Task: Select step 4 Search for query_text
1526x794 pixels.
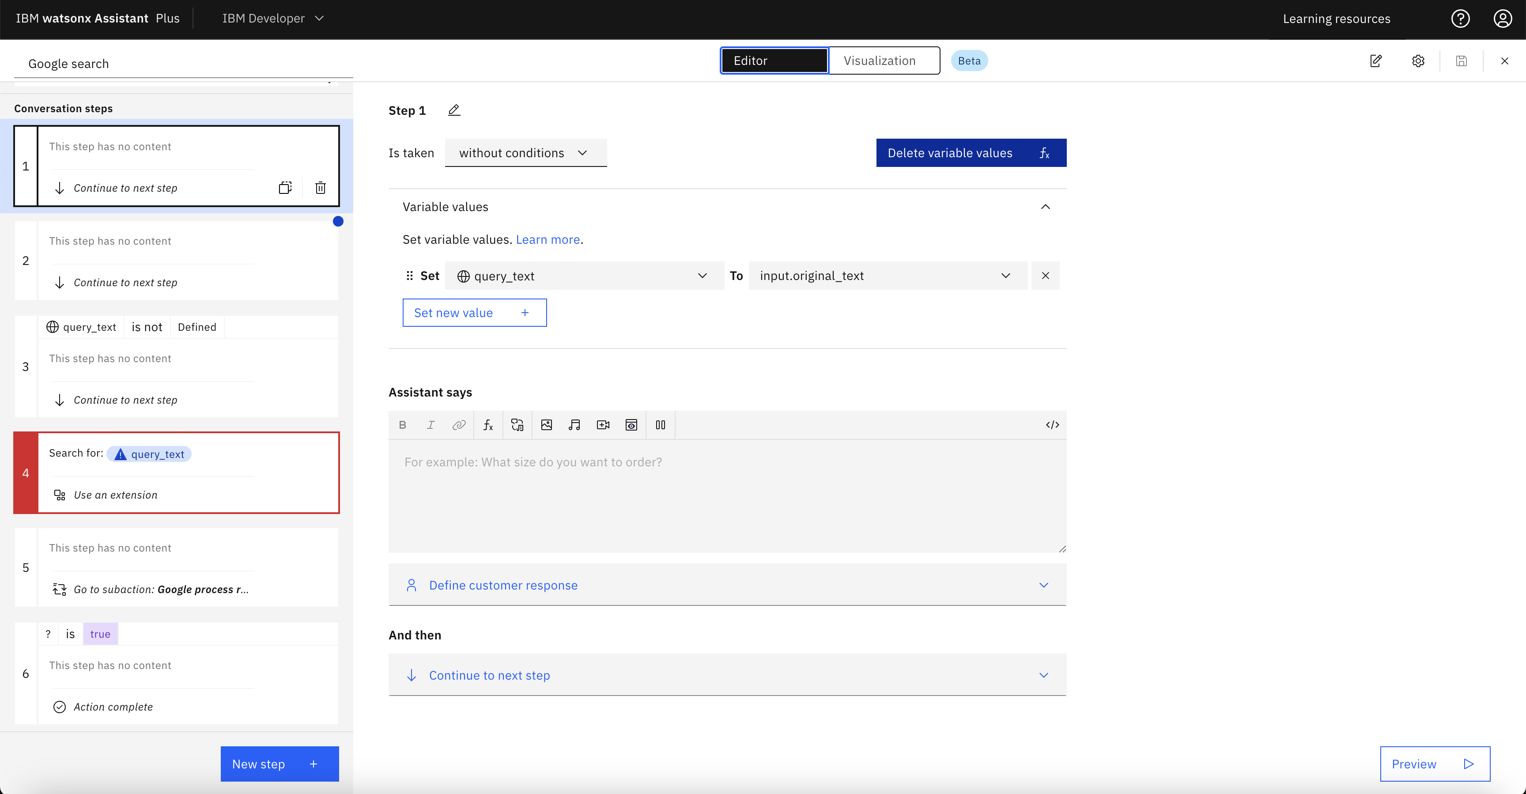Action: pos(177,473)
